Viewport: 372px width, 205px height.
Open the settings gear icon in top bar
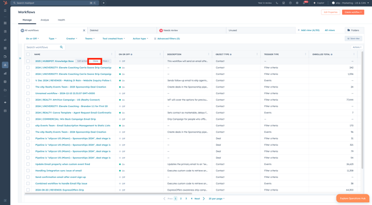click(x=297, y=3)
